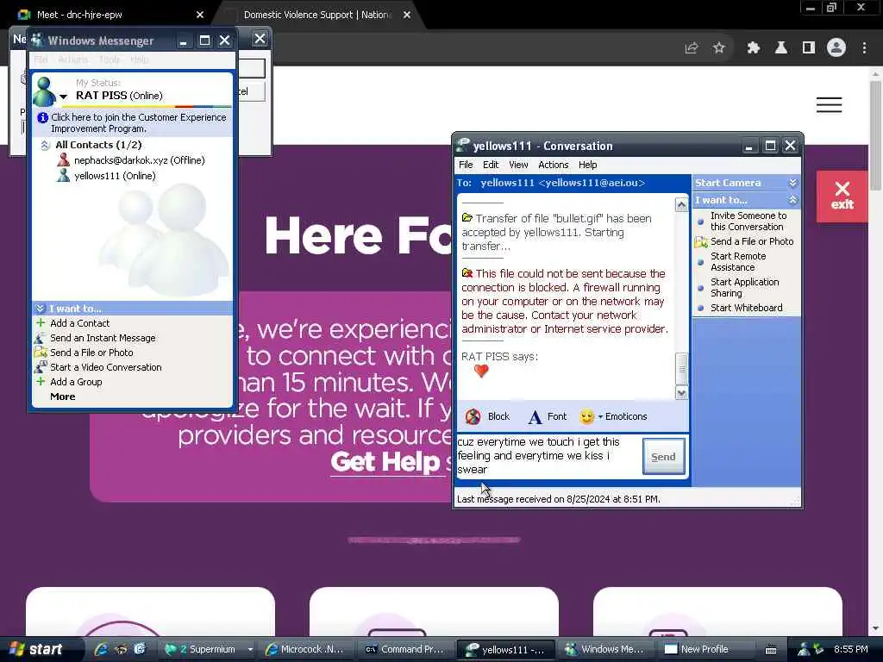Open the My Status dropdown arrow
Viewport: 883px width, 662px height.
click(63, 97)
